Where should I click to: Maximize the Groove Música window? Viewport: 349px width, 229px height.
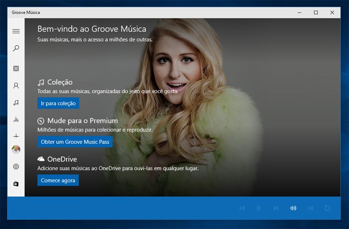[316, 13]
